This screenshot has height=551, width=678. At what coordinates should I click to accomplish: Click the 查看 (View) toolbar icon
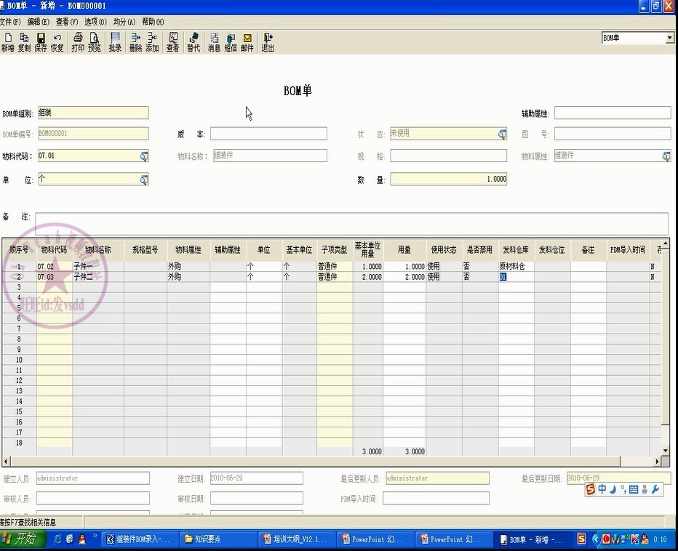point(173,42)
